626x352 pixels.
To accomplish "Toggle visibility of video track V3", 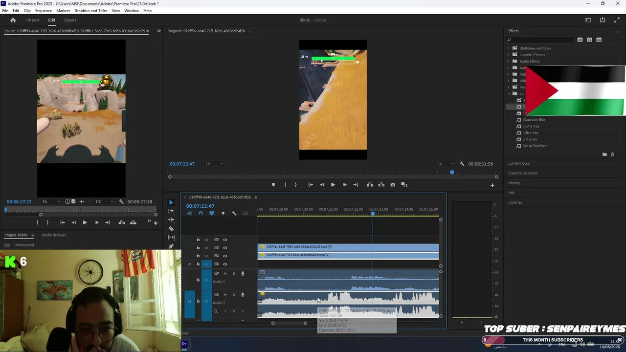I will [x=225, y=248].
